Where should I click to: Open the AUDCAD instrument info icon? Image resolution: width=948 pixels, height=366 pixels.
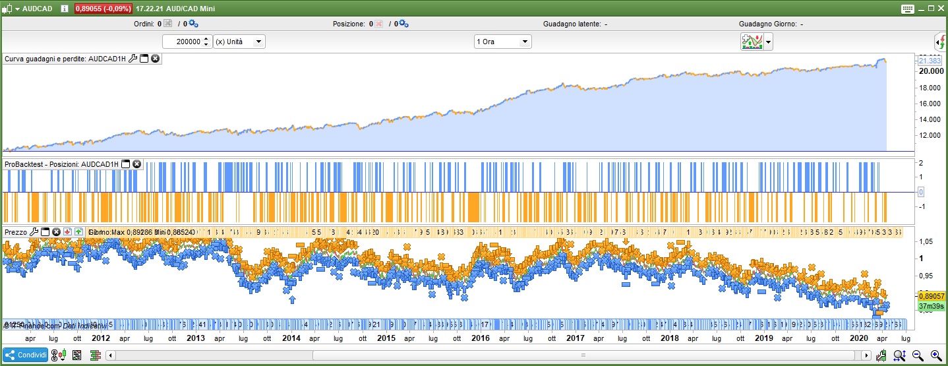(x=63, y=8)
